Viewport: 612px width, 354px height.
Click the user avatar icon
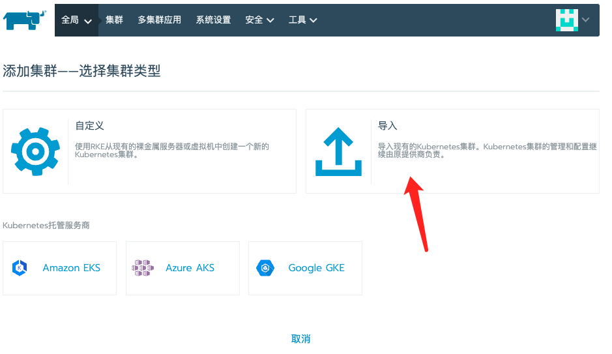click(566, 20)
